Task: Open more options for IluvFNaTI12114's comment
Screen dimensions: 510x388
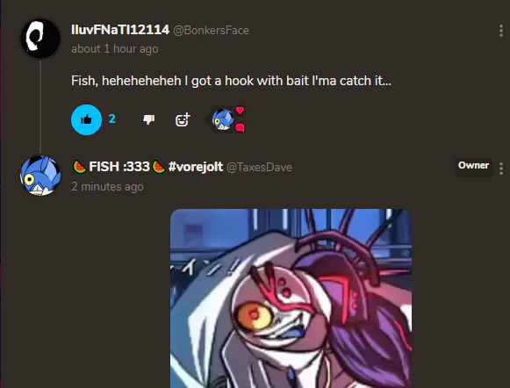Action: (501, 31)
